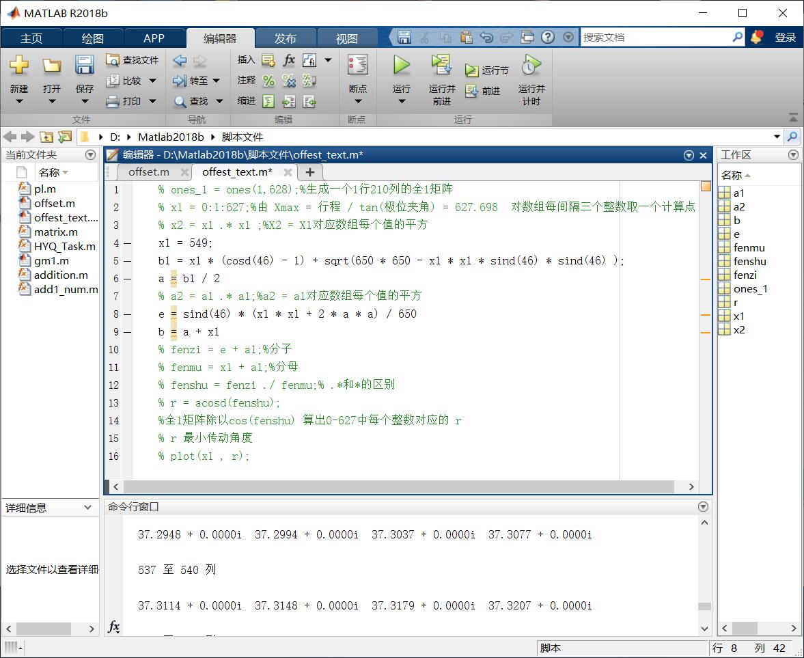Image resolution: width=804 pixels, height=658 pixels.
Task: Click the Save (保存) floppy icon
Action: [85, 65]
